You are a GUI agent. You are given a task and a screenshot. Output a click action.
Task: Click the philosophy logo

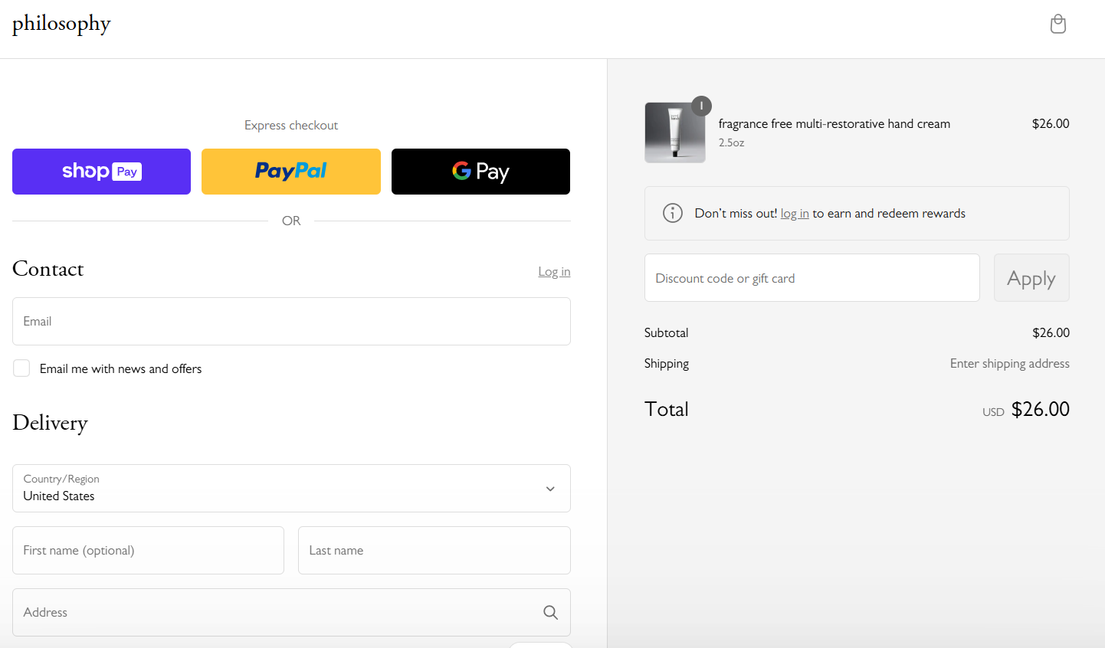pyautogui.click(x=61, y=24)
